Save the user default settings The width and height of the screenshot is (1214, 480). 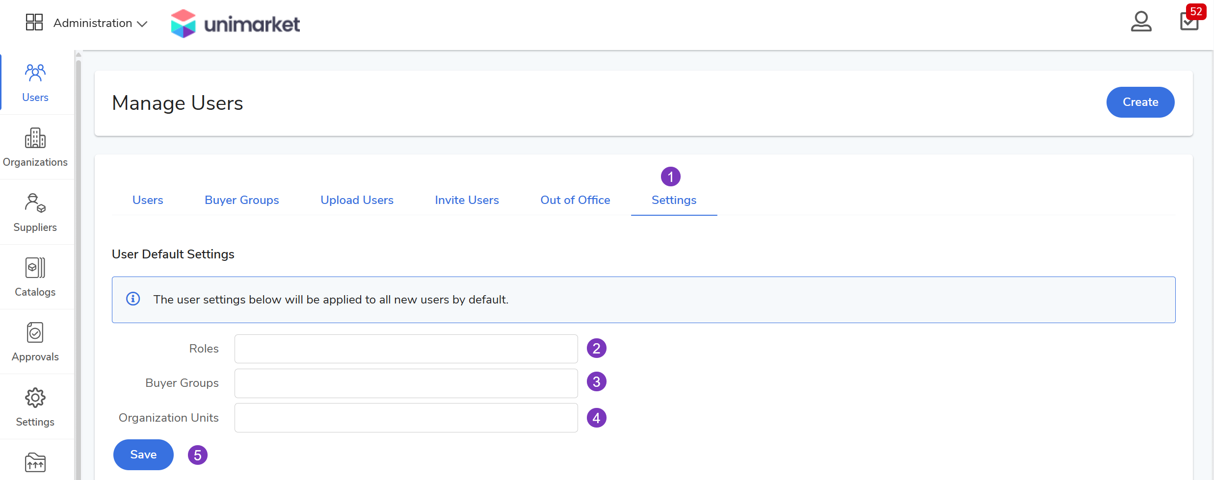(x=143, y=455)
